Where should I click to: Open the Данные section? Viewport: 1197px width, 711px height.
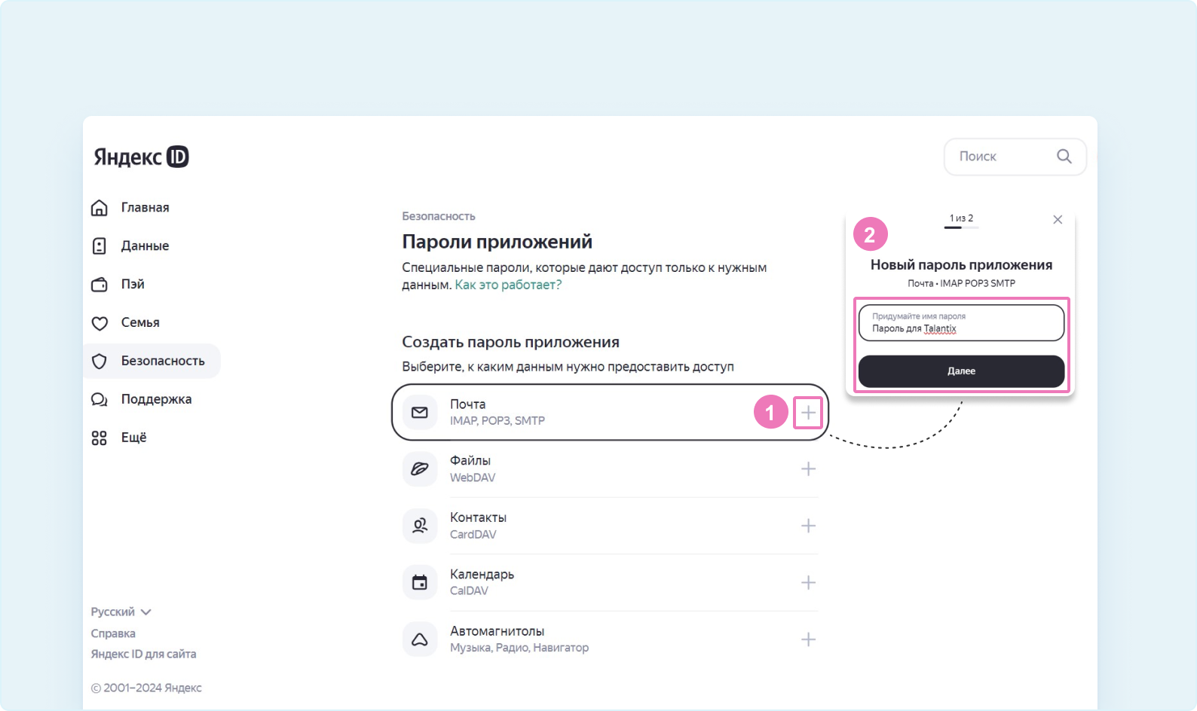pos(145,246)
